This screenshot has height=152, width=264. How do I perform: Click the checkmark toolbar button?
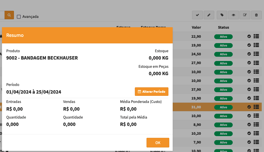[197, 15]
